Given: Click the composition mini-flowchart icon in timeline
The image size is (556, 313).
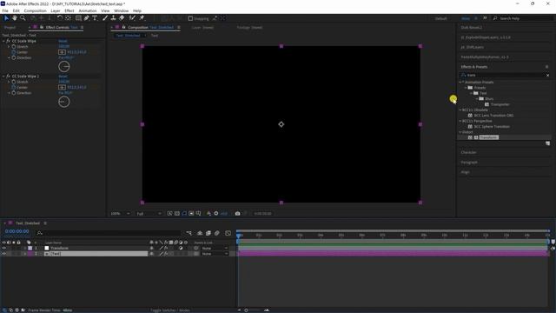Looking at the screenshot, I should [x=189, y=233].
